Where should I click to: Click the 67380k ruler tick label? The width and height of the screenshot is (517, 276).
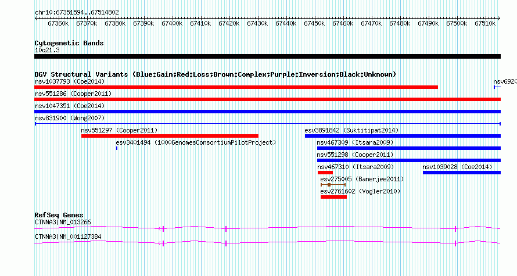[115, 23]
